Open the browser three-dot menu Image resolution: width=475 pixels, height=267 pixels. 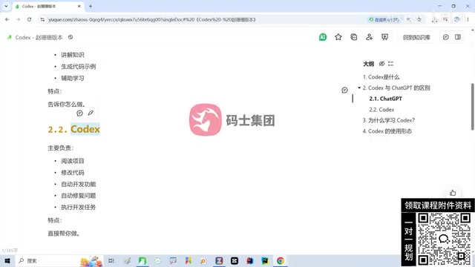[468, 20]
